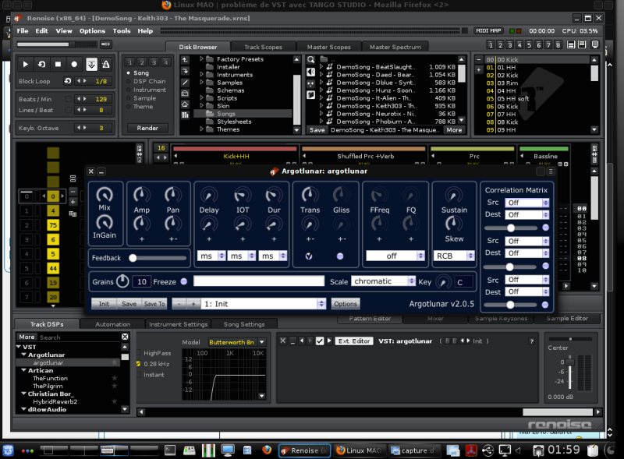The width and height of the screenshot is (624, 459).
Task: Launch Firefox from the taskbar icon
Action: tap(267, 450)
